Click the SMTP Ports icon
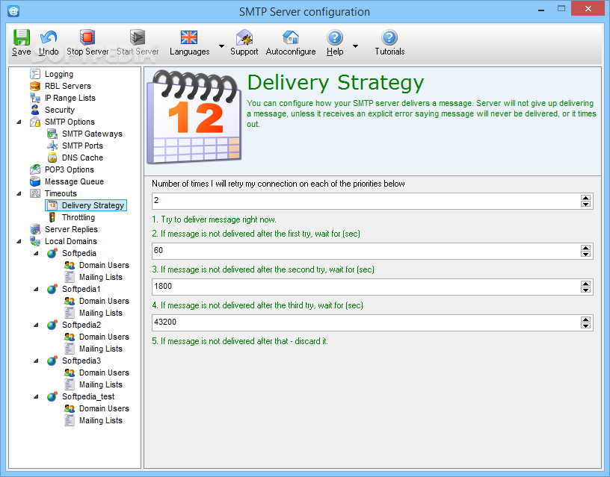 [x=52, y=146]
